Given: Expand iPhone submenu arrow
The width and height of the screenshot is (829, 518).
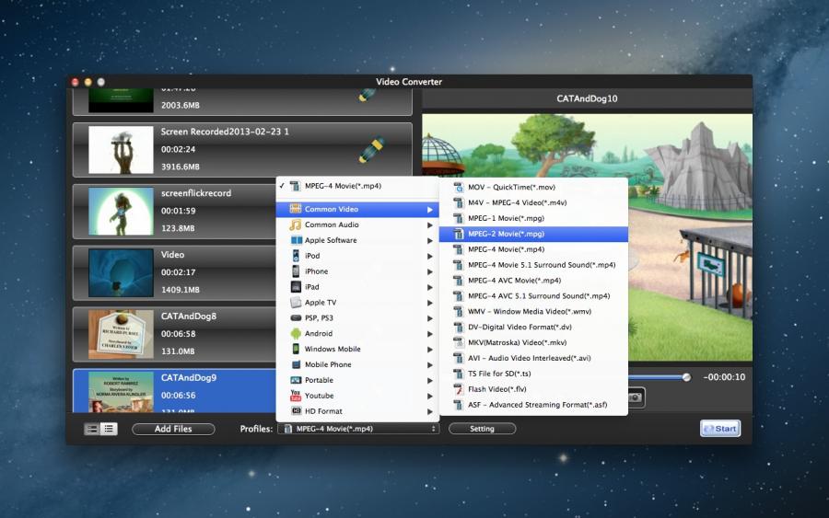Looking at the screenshot, I should (430, 272).
